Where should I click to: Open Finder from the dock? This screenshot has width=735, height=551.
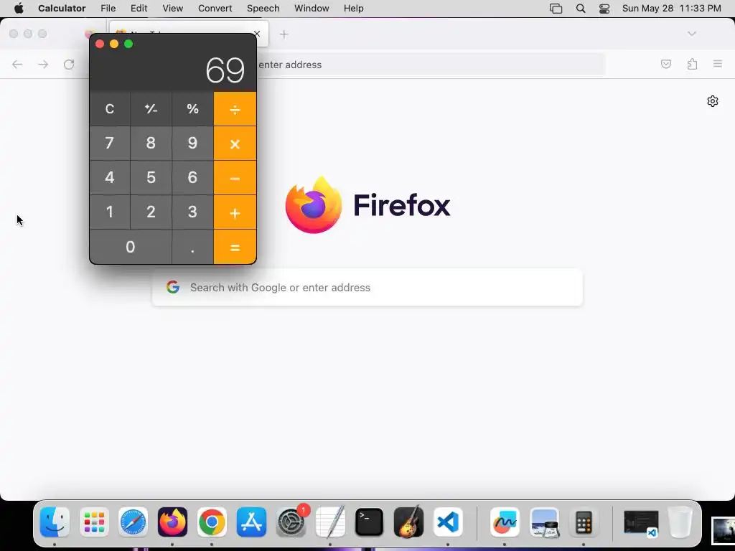click(55, 522)
